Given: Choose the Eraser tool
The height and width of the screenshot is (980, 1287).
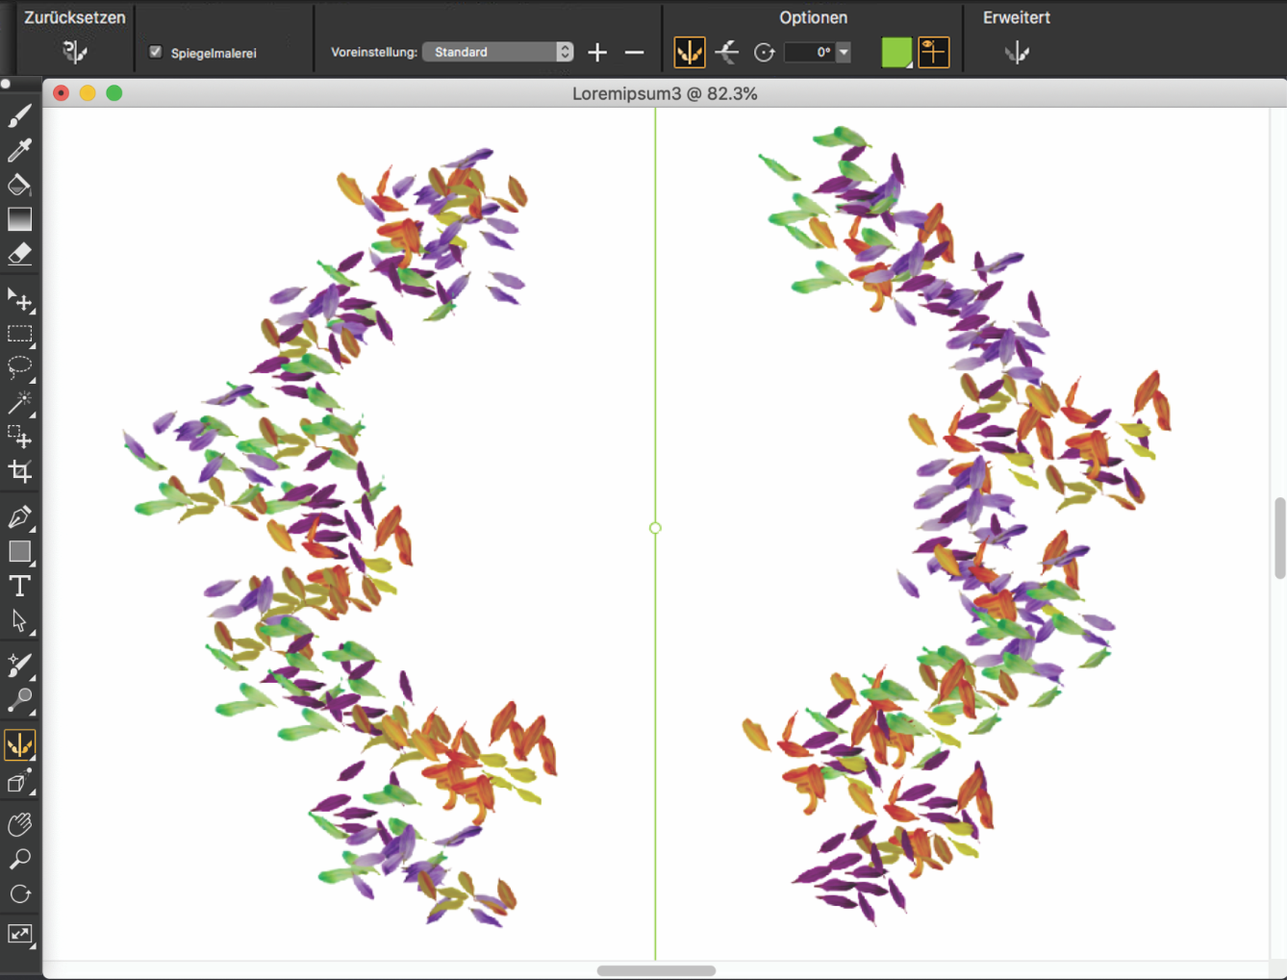Looking at the screenshot, I should point(19,254).
